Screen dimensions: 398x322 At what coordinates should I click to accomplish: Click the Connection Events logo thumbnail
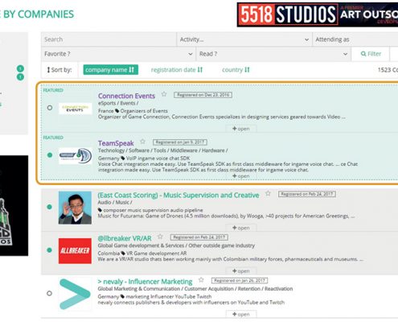(76, 109)
